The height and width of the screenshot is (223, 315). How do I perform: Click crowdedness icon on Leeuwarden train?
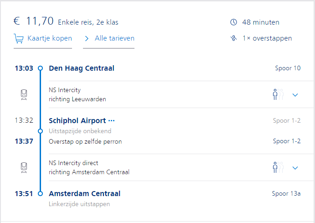coord(278,94)
